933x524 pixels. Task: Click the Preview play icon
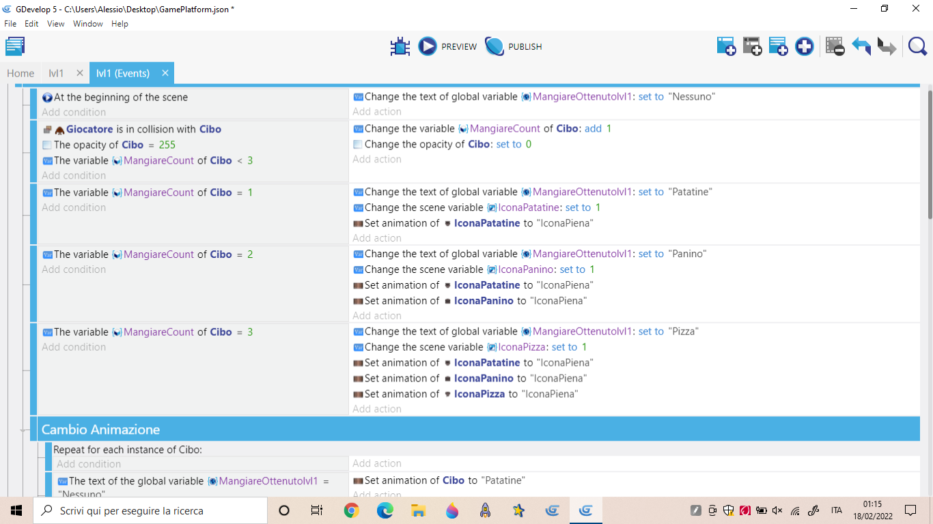pyautogui.click(x=428, y=46)
